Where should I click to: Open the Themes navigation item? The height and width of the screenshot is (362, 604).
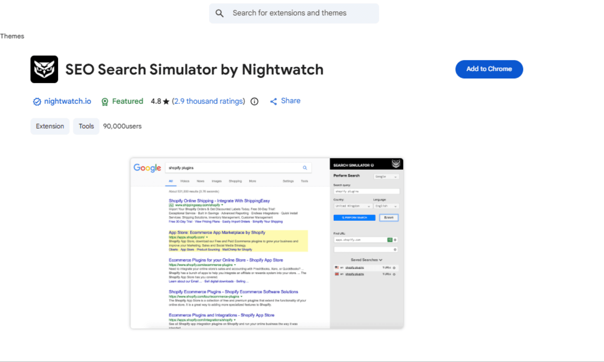pos(12,36)
